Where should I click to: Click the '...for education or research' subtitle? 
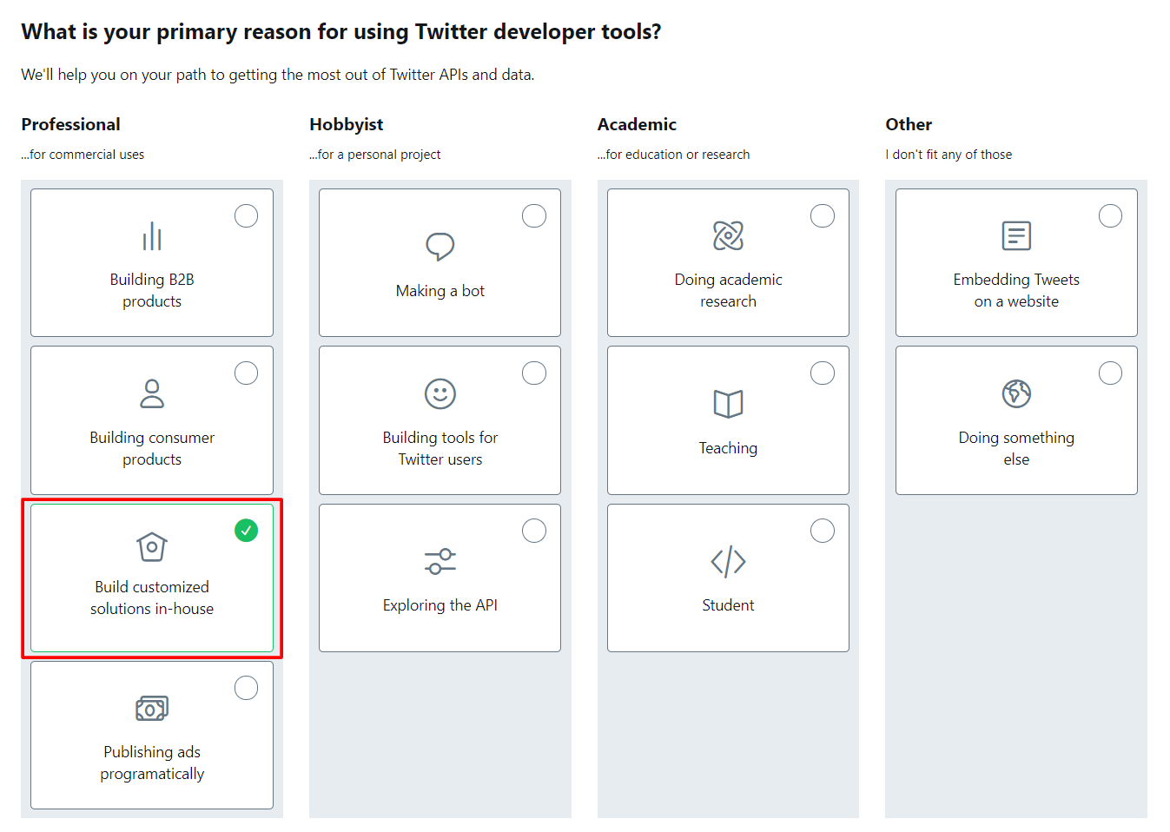pos(674,155)
